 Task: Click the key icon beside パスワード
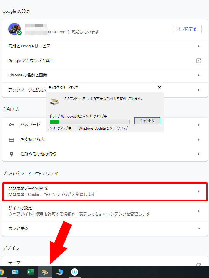(x=11, y=124)
